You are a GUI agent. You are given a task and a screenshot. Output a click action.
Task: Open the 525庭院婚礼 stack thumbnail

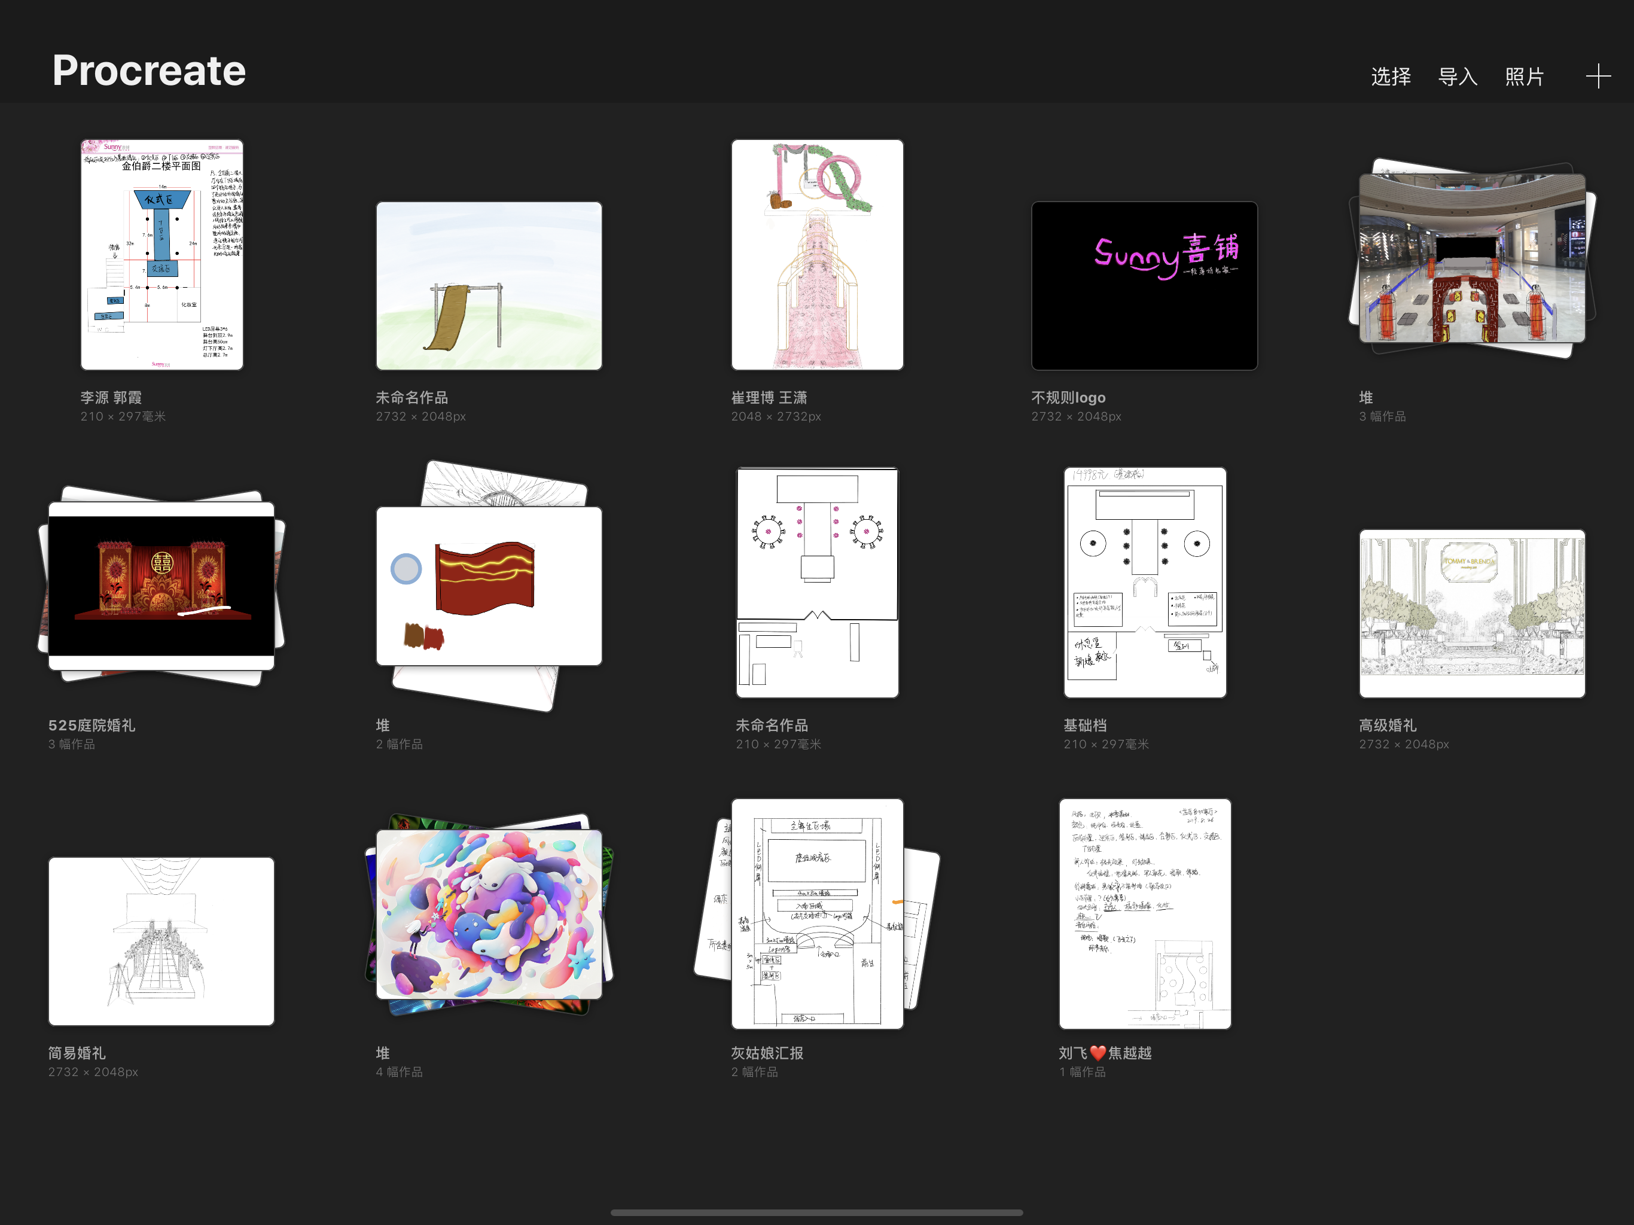point(161,586)
